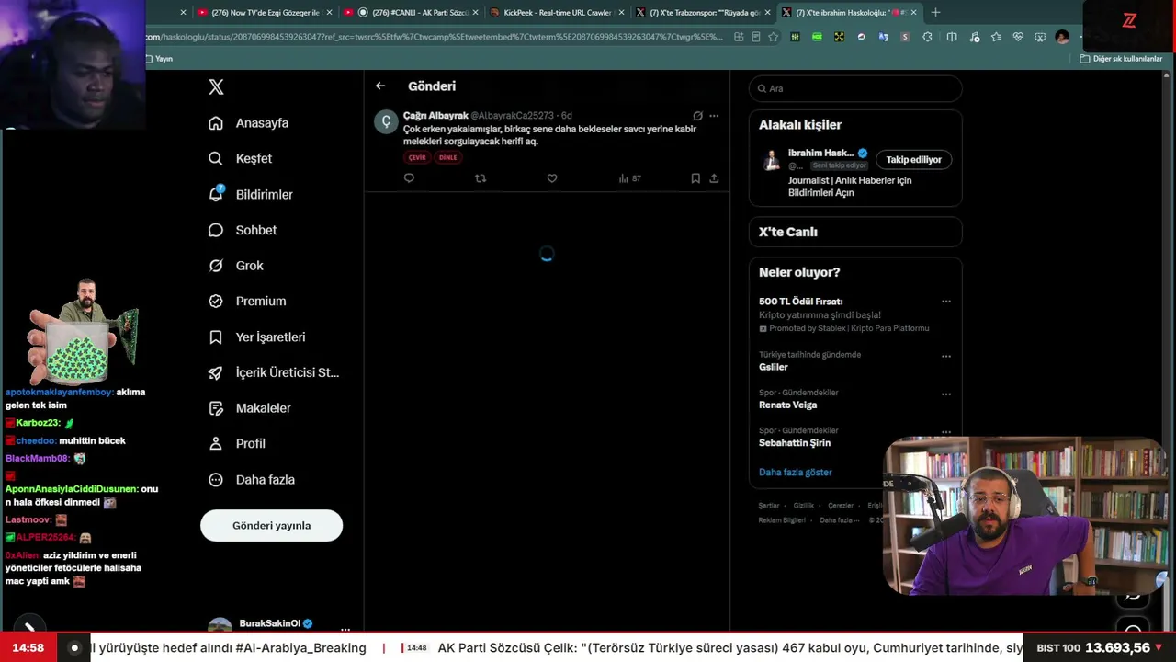This screenshot has height=662, width=1176.
Task: Open the Çerezler footer link
Action: click(x=841, y=506)
